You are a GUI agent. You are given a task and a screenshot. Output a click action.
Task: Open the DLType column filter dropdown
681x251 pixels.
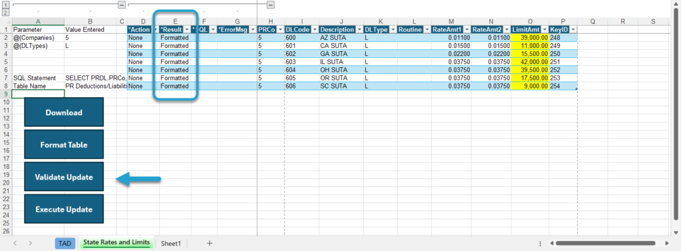392,29
